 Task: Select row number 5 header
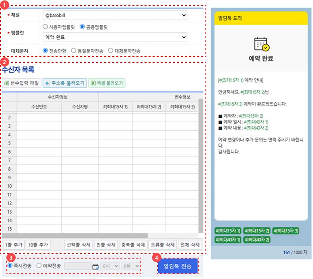point(9,144)
